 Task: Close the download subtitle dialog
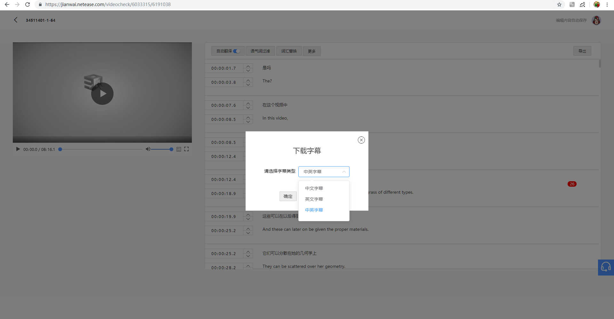(x=361, y=140)
